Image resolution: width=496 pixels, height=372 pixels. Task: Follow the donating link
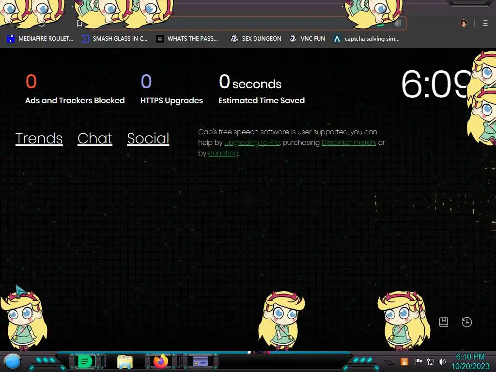223,153
